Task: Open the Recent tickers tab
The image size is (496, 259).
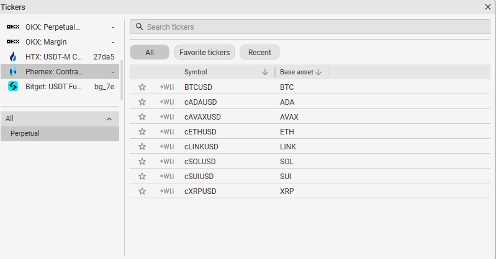Action: [259, 53]
